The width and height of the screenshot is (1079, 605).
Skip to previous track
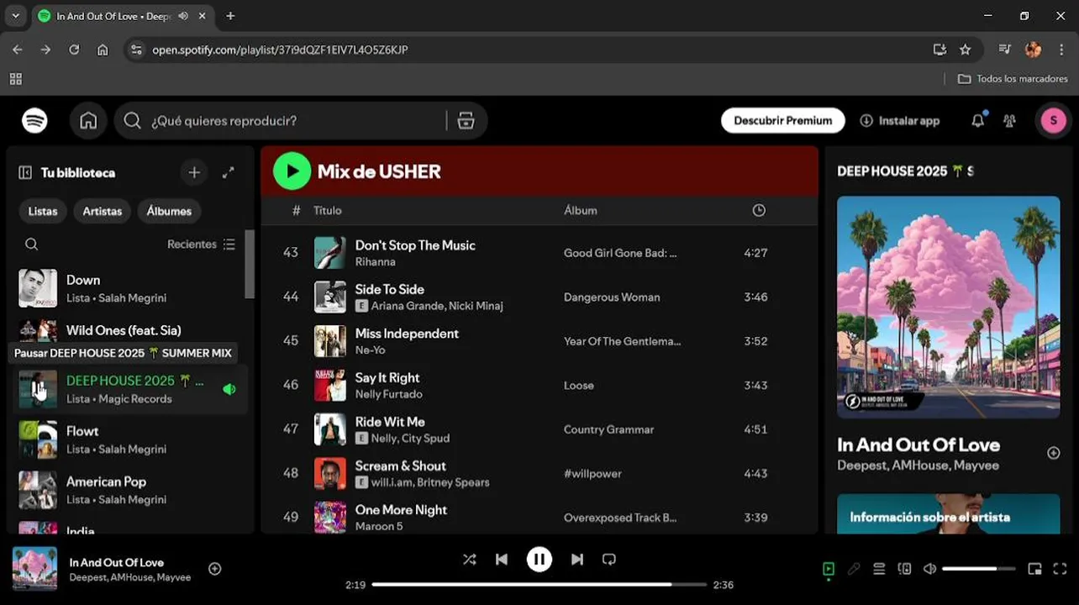(x=502, y=560)
